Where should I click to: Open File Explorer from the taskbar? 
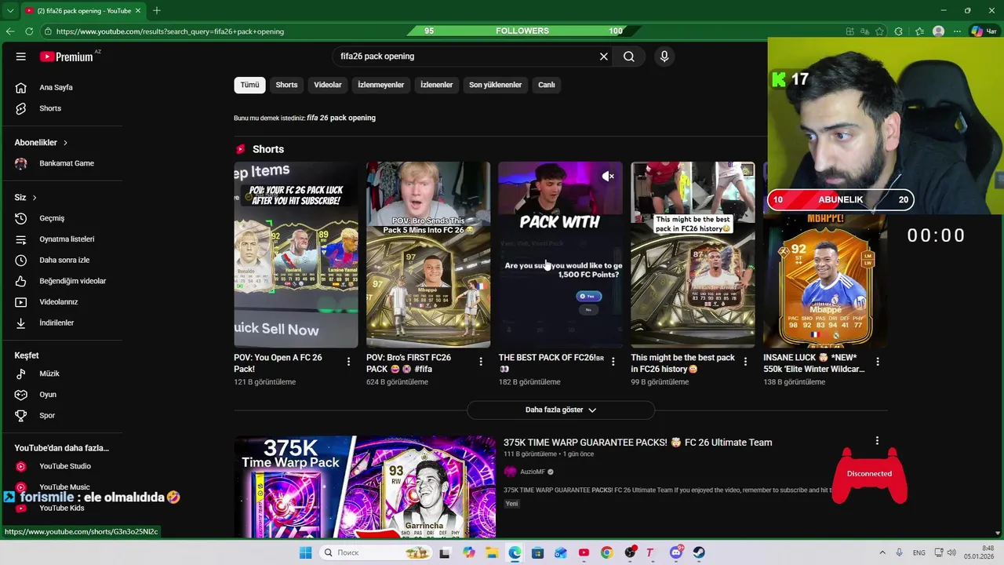pos(492,552)
